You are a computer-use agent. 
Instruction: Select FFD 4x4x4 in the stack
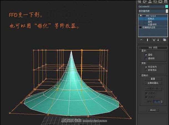coord(151,16)
